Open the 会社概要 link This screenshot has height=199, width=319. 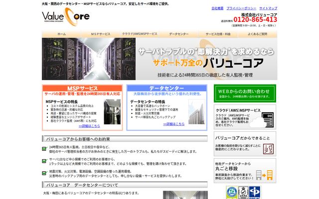(217, 8)
